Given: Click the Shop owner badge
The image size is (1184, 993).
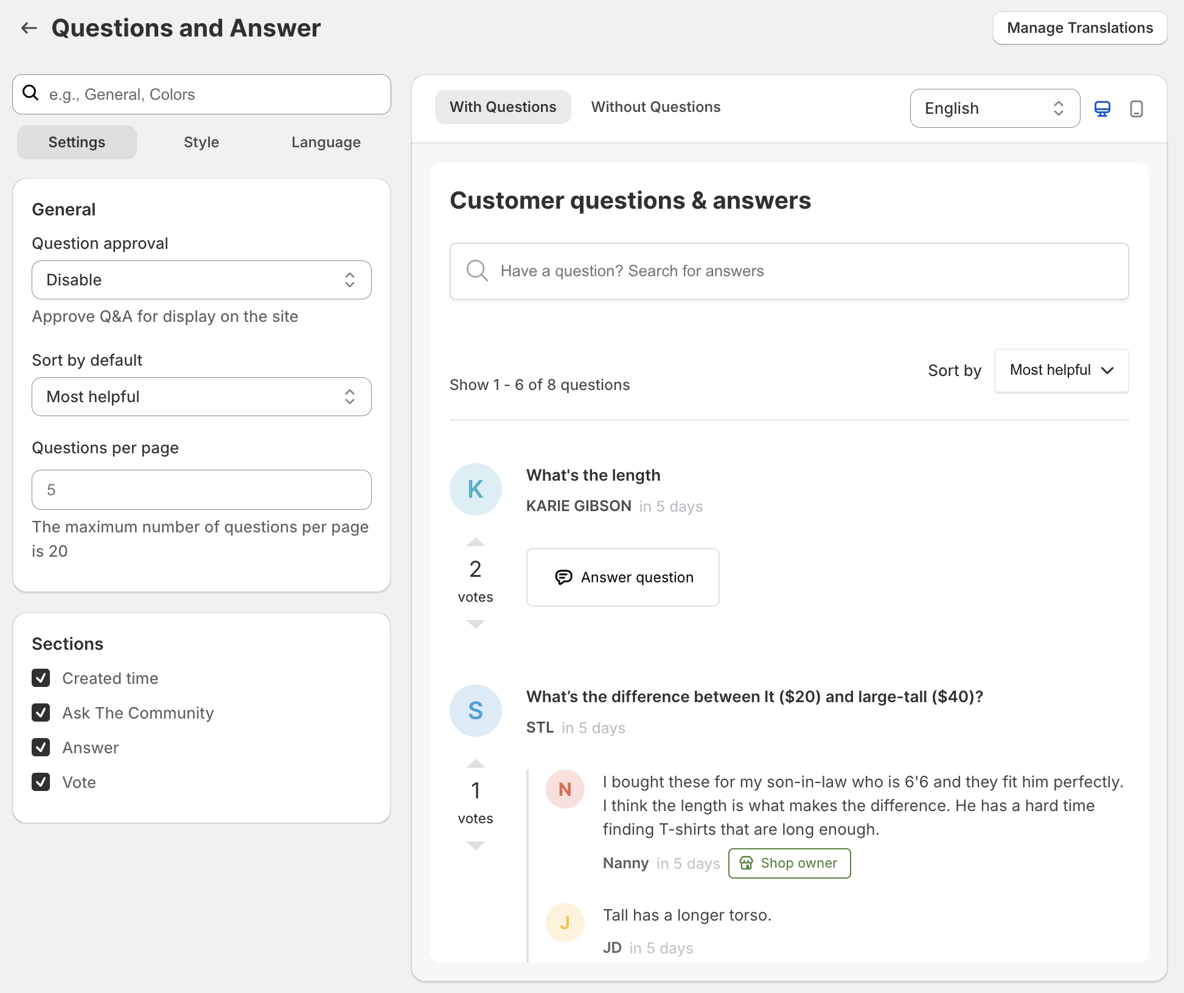Looking at the screenshot, I should pos(790,863).
